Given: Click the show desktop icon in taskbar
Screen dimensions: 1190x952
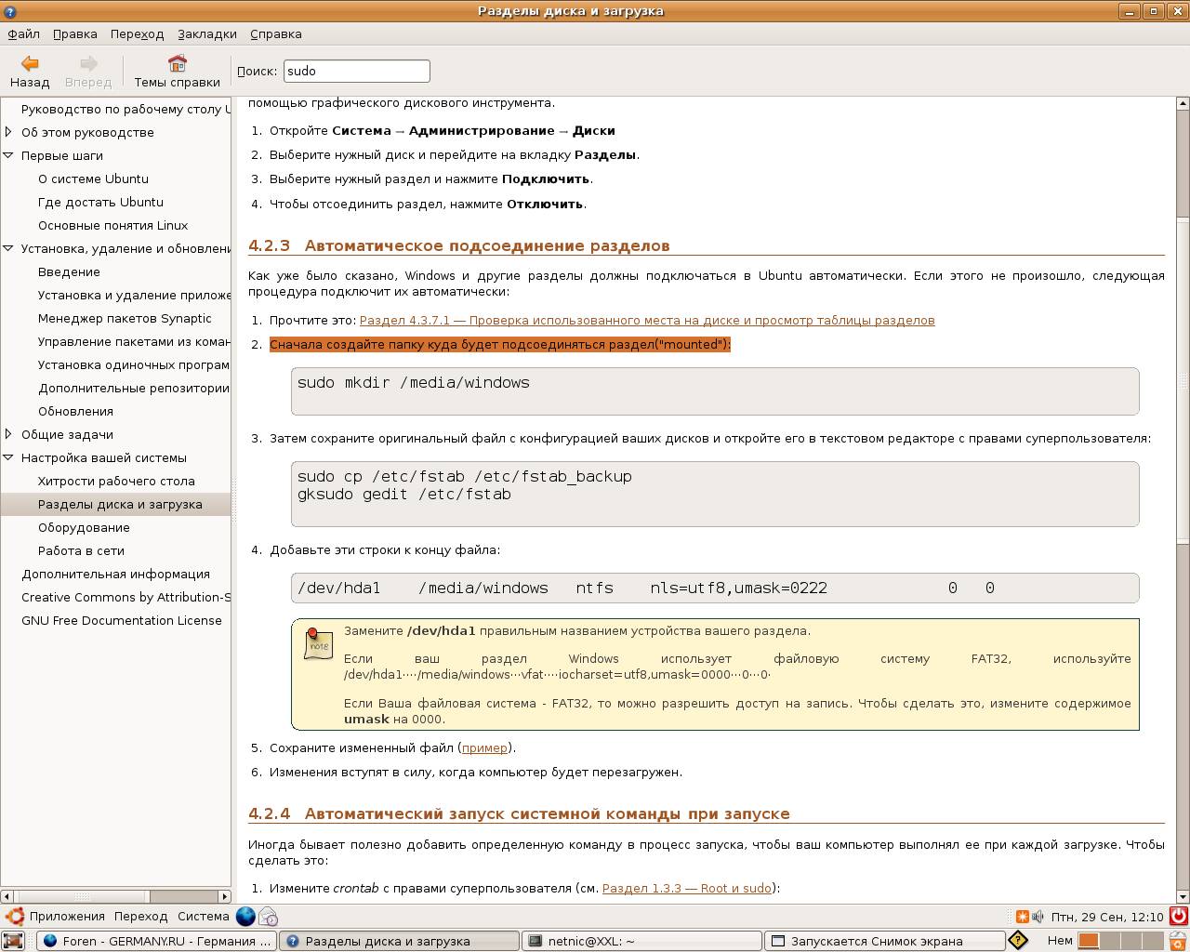Looking at the screenshot, I should coord(13,940).
